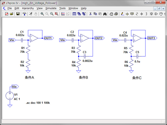Open the Control Panel hammer icon
Screen dimensions: 167x125
24,14
